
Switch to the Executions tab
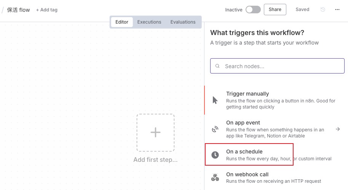pyautogui.click(x=149, y=22)
